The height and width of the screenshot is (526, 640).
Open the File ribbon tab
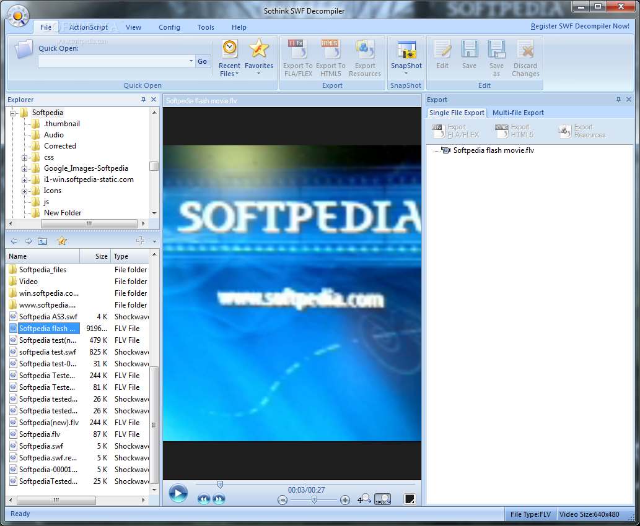click(46, 27)
